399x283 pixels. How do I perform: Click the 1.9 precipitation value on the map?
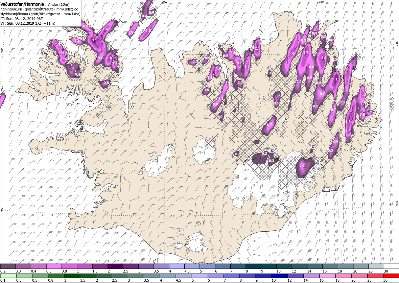[x=95, y=40]
